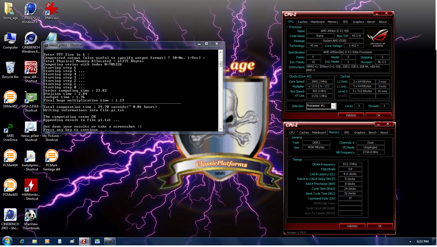
Task: Select SPD tab in lower CPU-Z window
Action: pos(347,132)
